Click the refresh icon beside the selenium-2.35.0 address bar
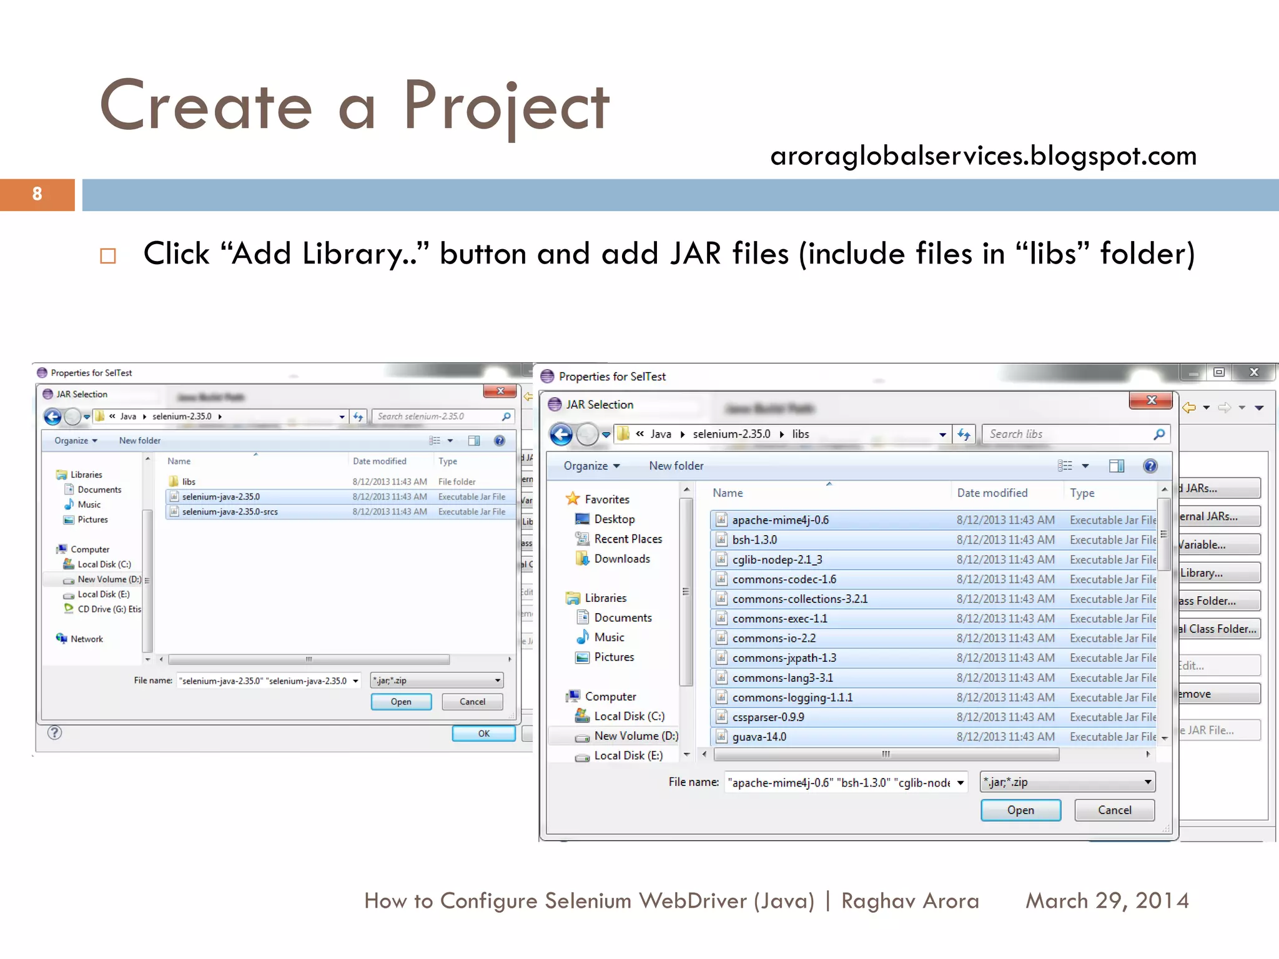Viewport: 1279px width, 959px height. click(x=358, y=416)
